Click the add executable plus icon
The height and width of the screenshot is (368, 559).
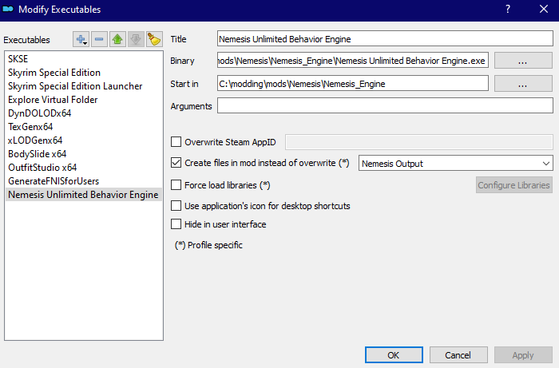click(x=81, y=39)
